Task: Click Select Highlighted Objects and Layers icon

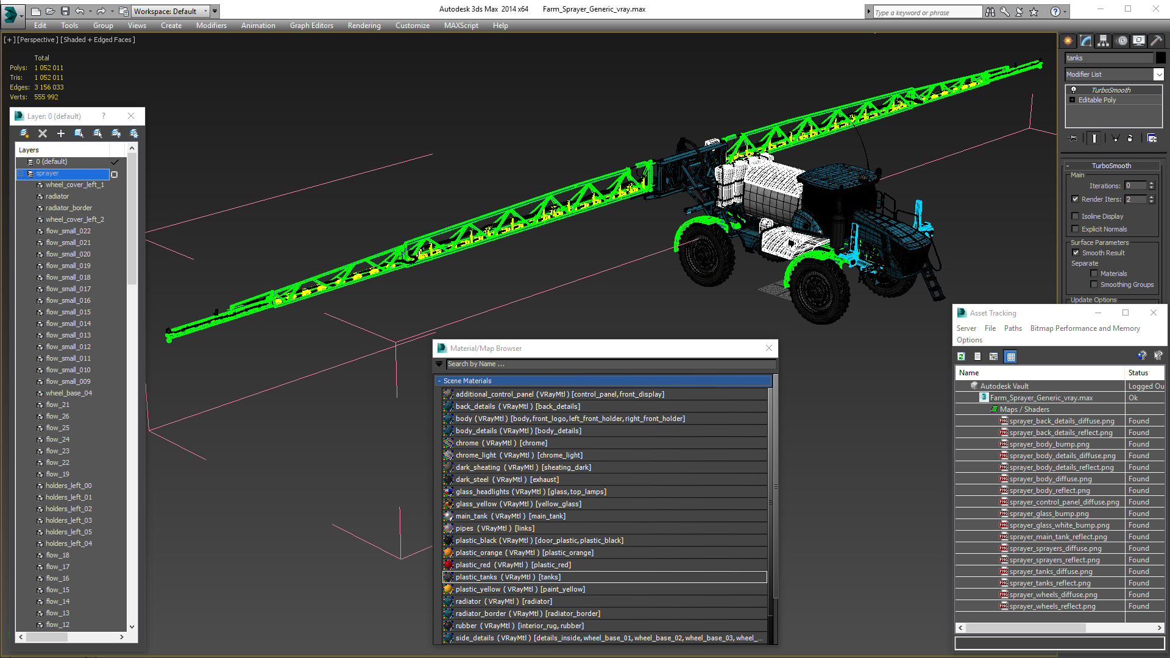Action: click(79, 133)
